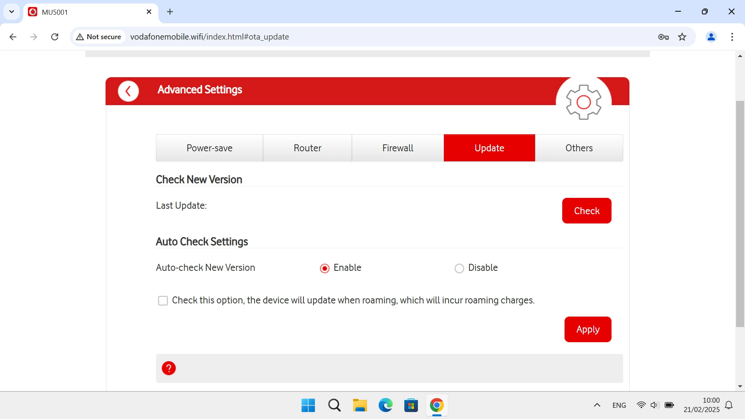Viewport: 745px width, 419px height.
Task: Click the settings gear icon in the header
Action: (x=584, y=102)
